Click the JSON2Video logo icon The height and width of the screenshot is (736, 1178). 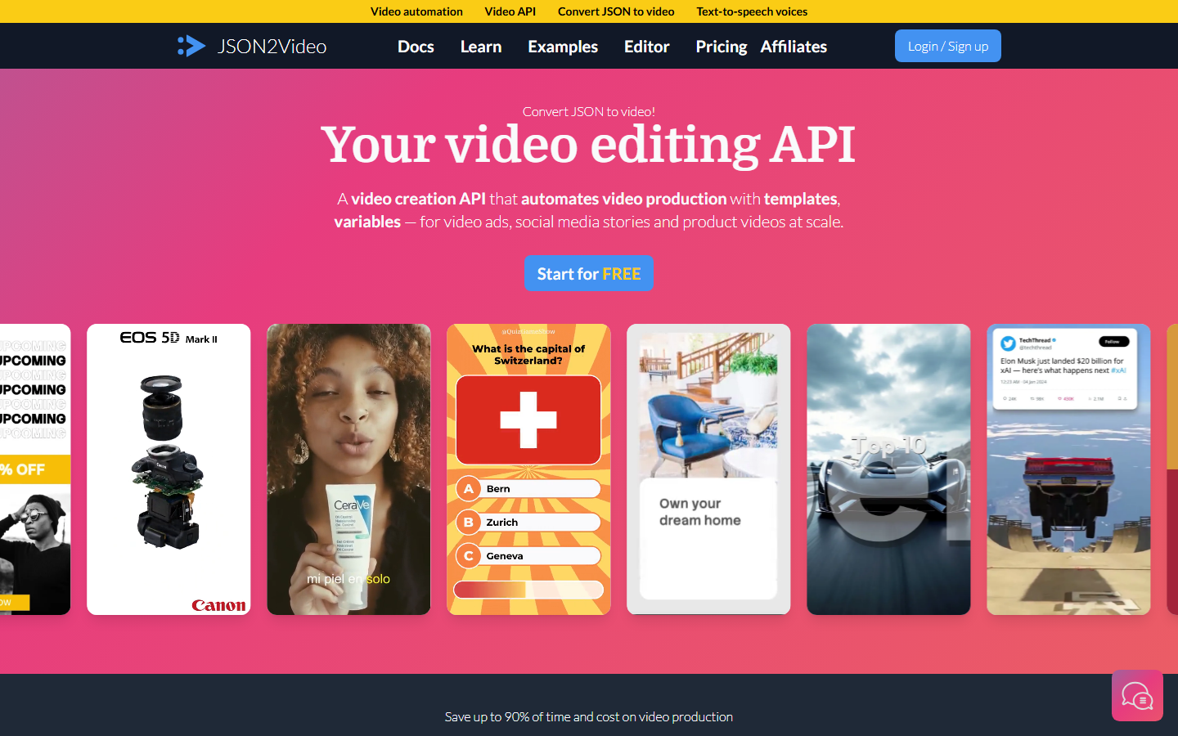[191, 46]
